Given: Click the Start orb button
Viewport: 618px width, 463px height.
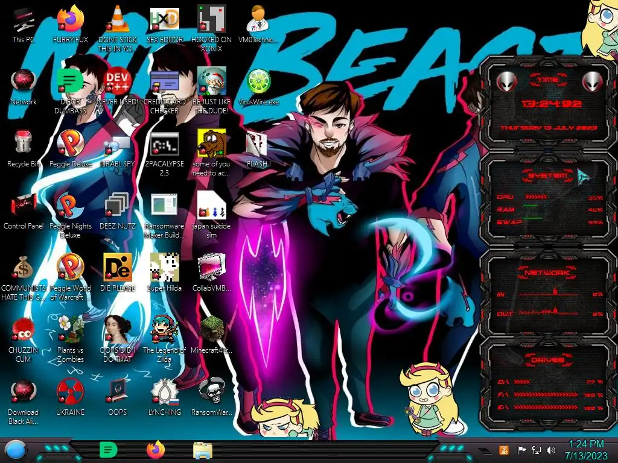Looking at the screenshot, I should [16, 450].
